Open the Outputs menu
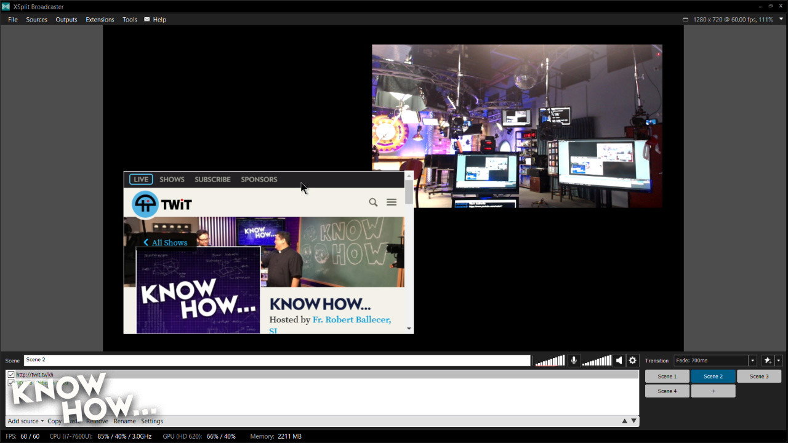788x443 pixels. point(66,20)
